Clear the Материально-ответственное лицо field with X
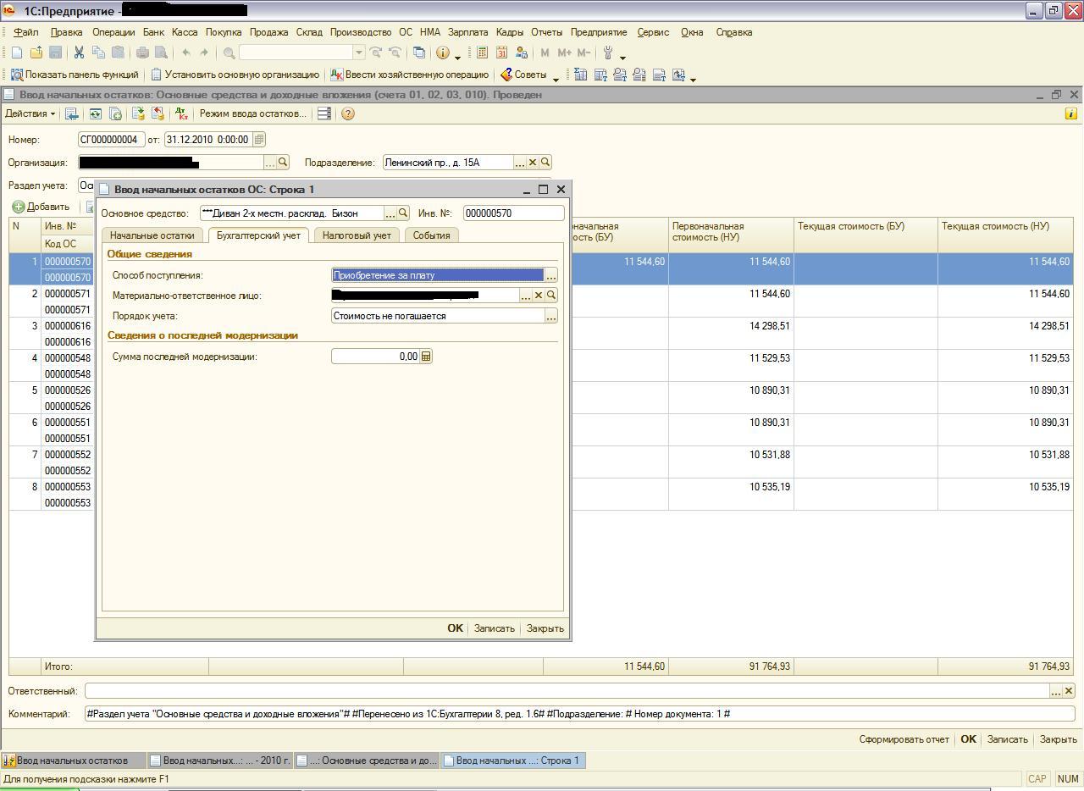This screenshot has height=791, width=1084. coord(538,296)
